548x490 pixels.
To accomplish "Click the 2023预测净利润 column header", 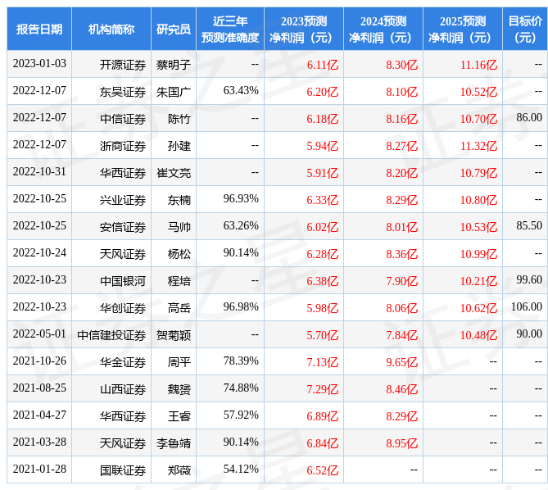I will [x=304, y=29].
